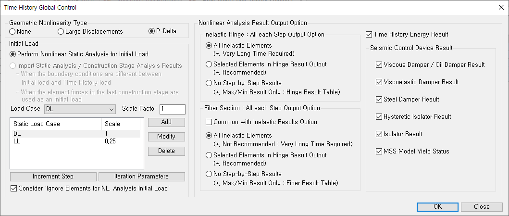Click the Add button
Viewport: 509px width, 216px height.
(x=166, y=122)
